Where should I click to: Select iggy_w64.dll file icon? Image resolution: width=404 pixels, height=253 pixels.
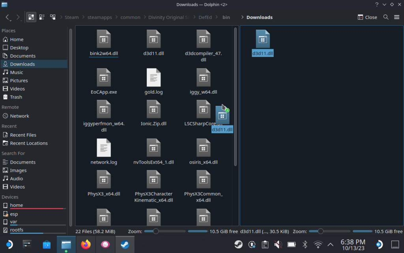[x=203, y=77]
